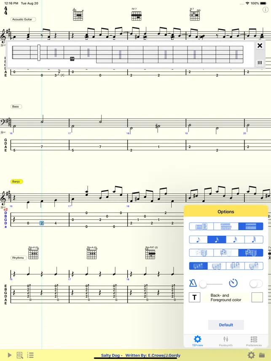271x361 pixels.
Task: Open the numbered track list icon
Action: click(x=30, y=355)
